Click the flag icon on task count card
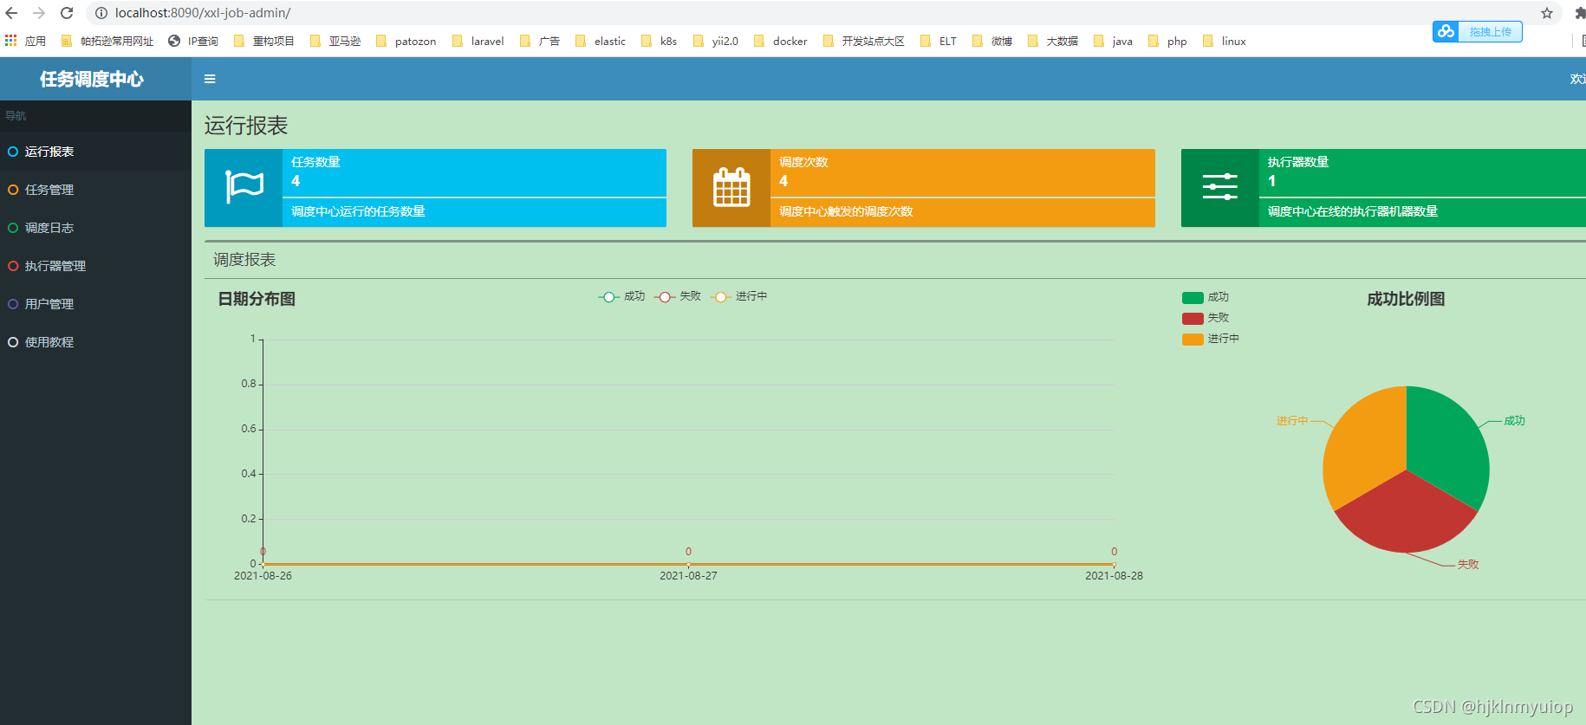 coord(244,187)
